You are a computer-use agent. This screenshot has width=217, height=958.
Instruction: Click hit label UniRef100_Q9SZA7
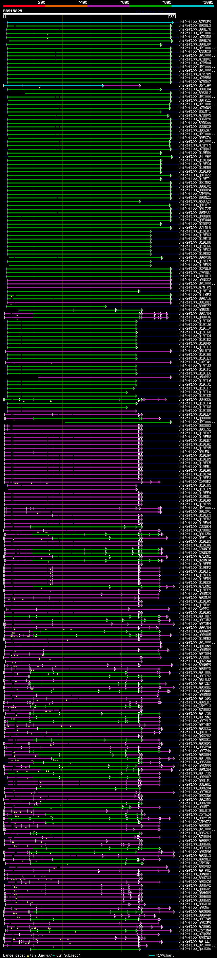(x=195, y=130)
